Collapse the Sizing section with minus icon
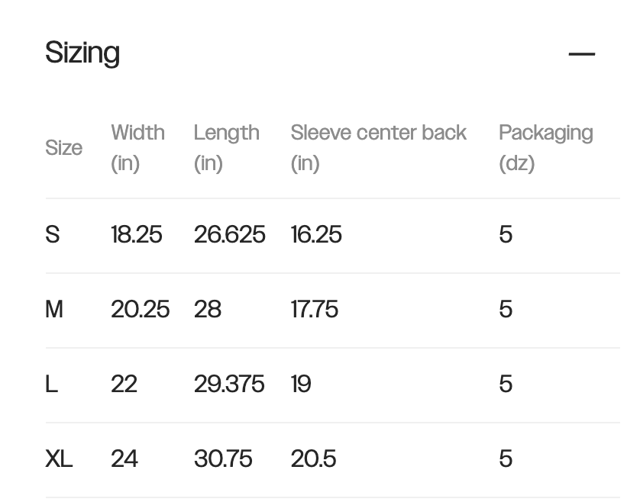 (581, 54)
